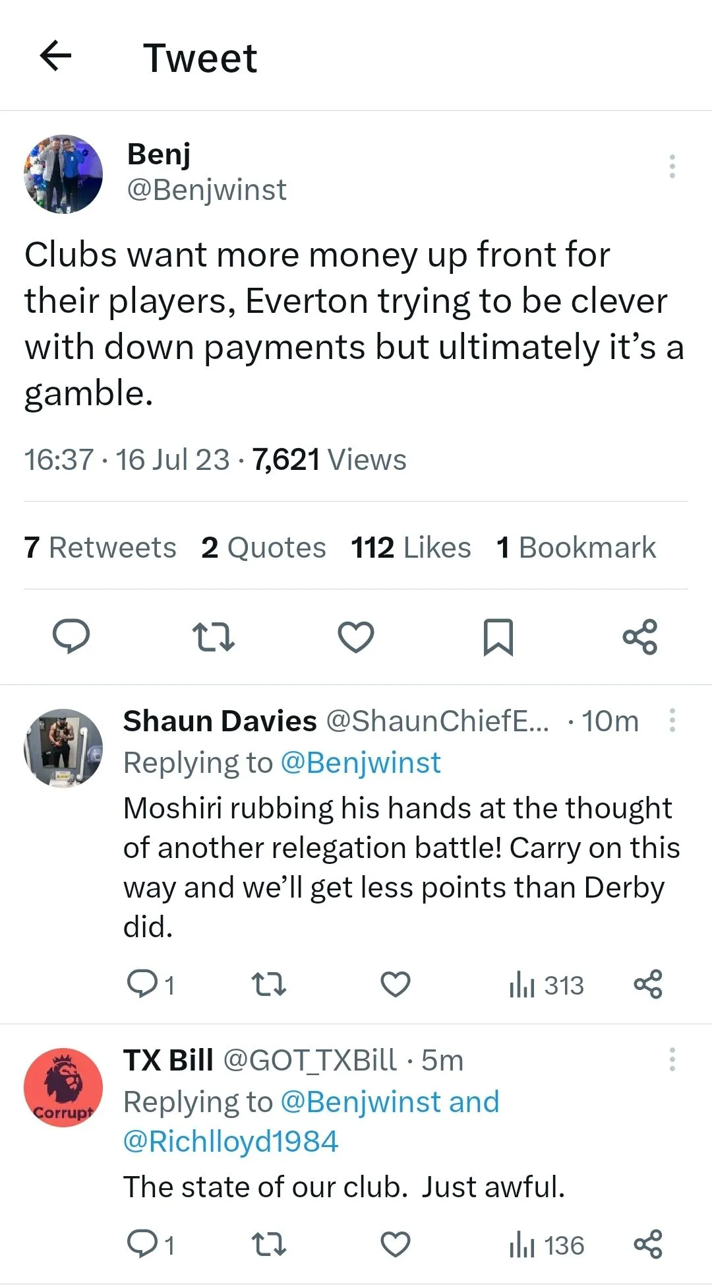View the 112 Likes list
This screenshot has height=1287, width=712.
[411, 547]
